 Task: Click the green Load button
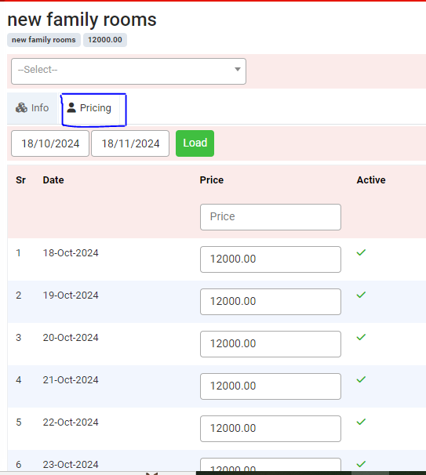[195, 143]
